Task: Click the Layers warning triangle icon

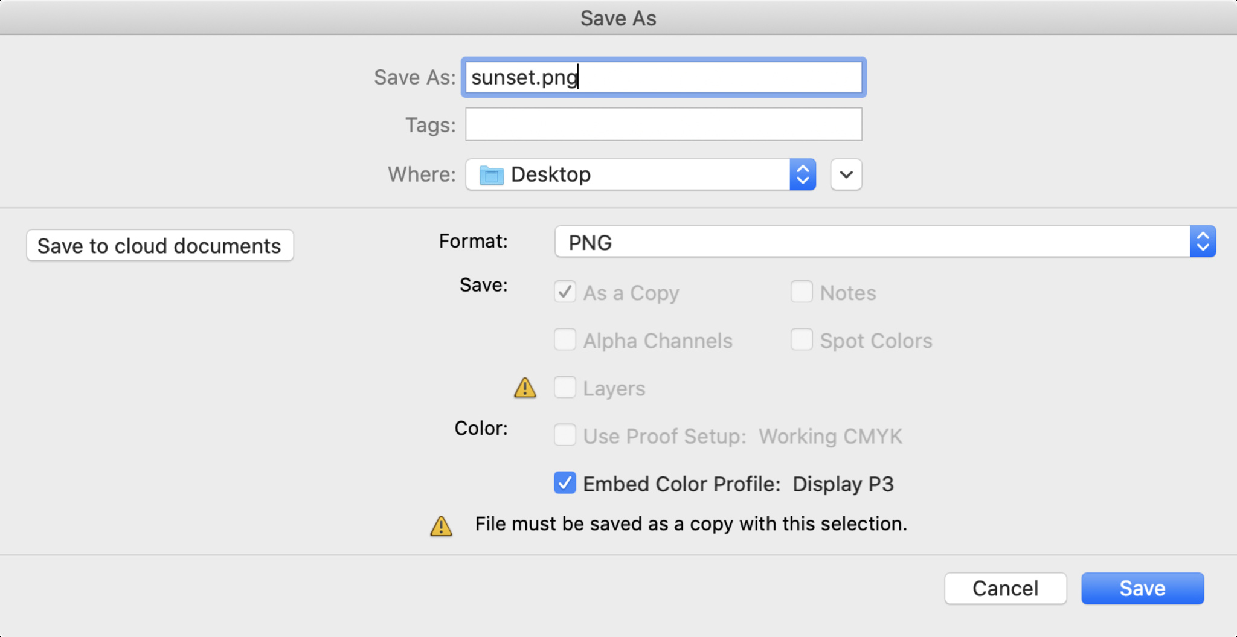Action: 525,388
